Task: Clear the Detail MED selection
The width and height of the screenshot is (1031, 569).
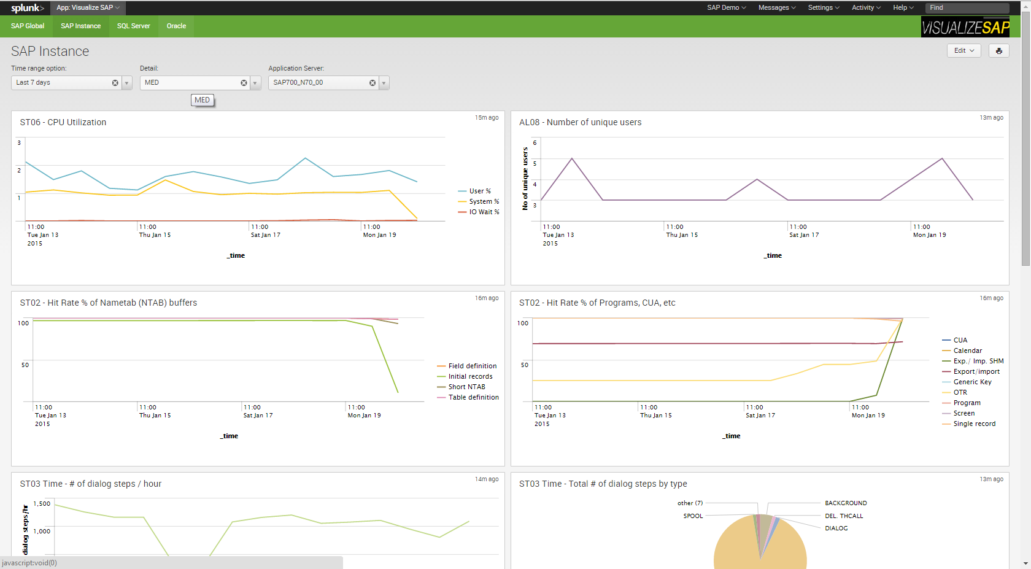Action: pyautogui.click(x=244, y=83)
